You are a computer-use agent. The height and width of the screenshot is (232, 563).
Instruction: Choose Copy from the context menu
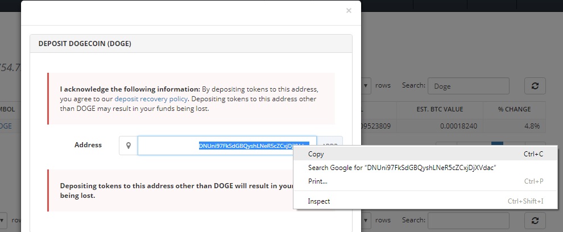(x=425, y=154)
